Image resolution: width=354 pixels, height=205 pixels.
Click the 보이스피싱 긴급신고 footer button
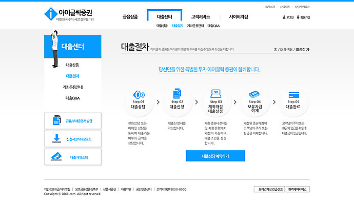269,189
